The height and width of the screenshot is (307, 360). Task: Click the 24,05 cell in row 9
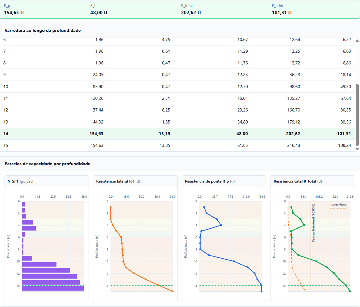(98, 75)
